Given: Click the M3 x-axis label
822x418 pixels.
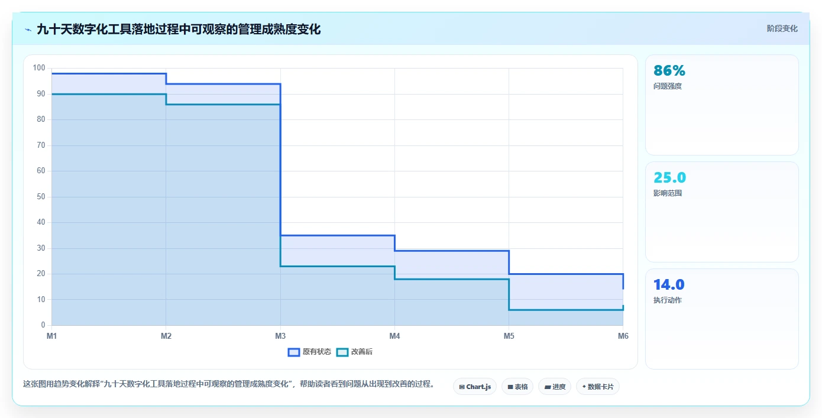Looking at the screenshot, I should tap(280, 336).
